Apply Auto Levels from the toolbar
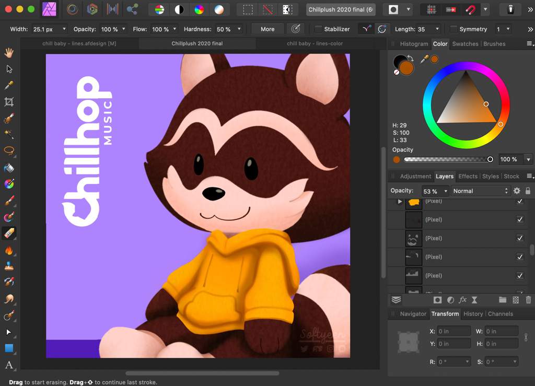Screen dimensions: 535x386 point(159,9)
